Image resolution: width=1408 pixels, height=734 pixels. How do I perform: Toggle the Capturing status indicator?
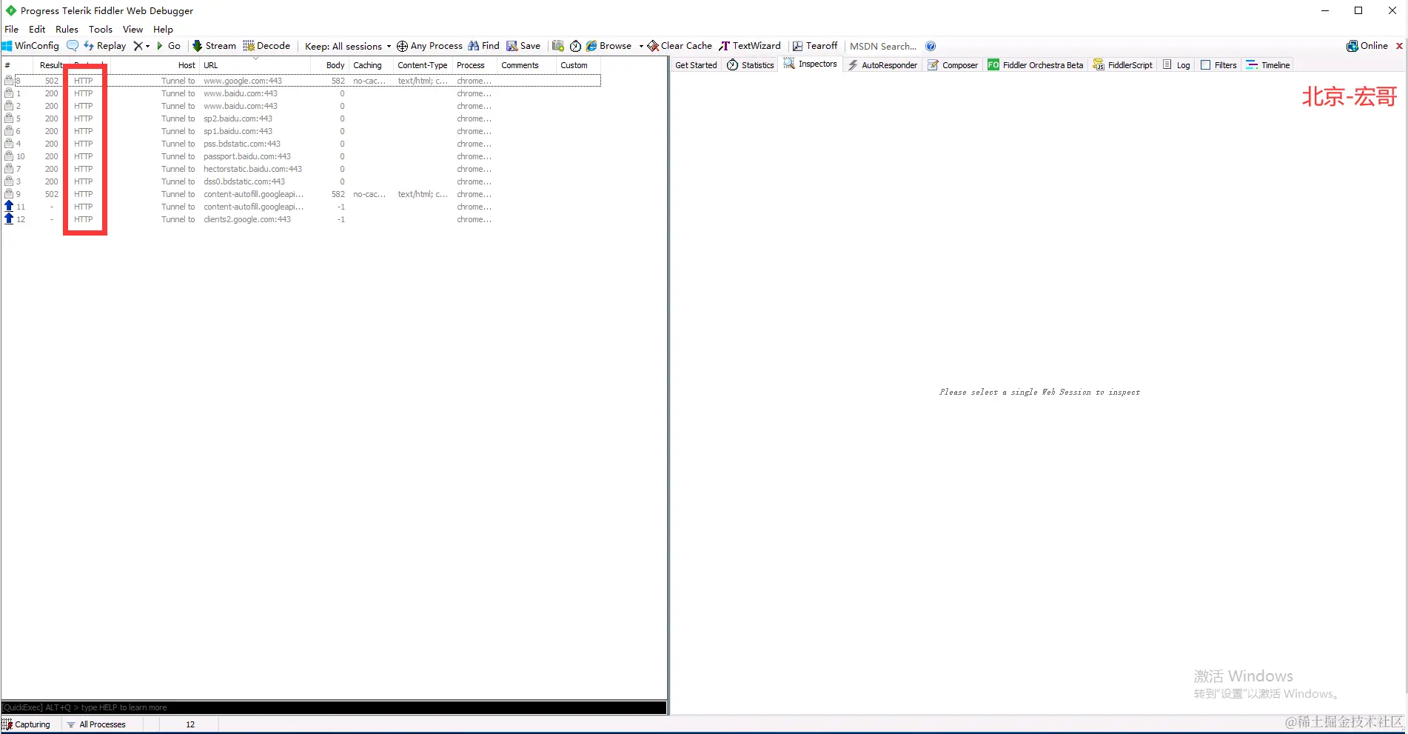click(x=27, y=724)
